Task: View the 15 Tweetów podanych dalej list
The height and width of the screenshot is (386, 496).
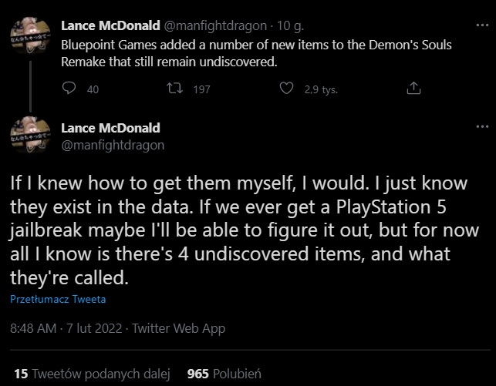Action: (x=90, y=374)
